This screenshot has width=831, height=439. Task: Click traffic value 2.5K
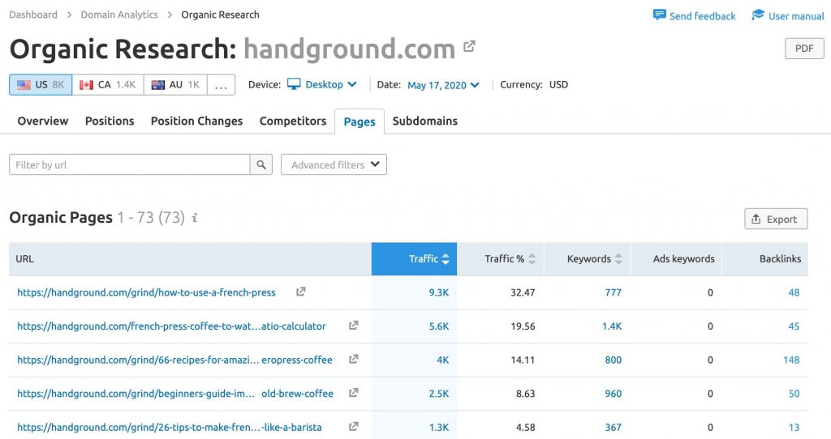tap(439, 394)
